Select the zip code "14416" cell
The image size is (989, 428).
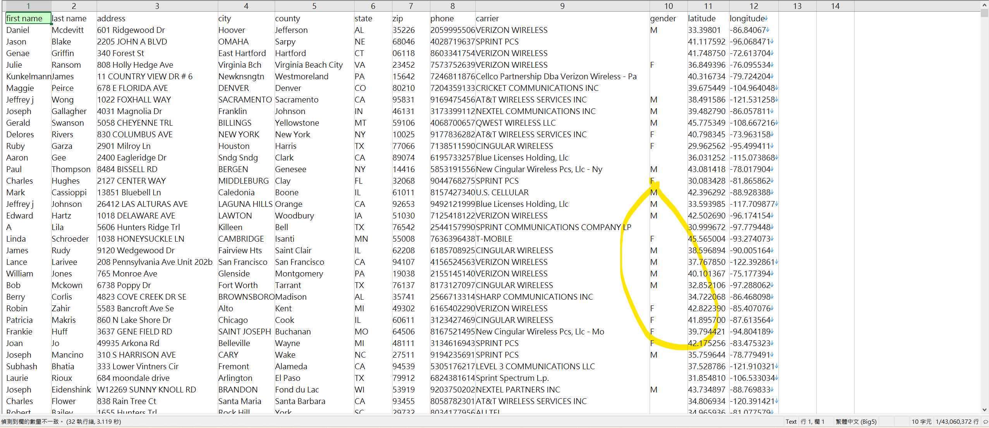click(411, 169)
